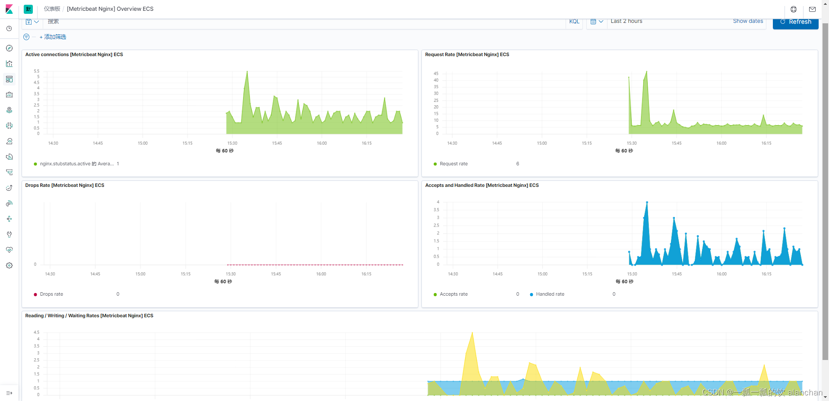The image size is (829, 401).
Task: Open Dev Tools icon in sidebar
Action: pyautogui.click(x=9, y=235)
